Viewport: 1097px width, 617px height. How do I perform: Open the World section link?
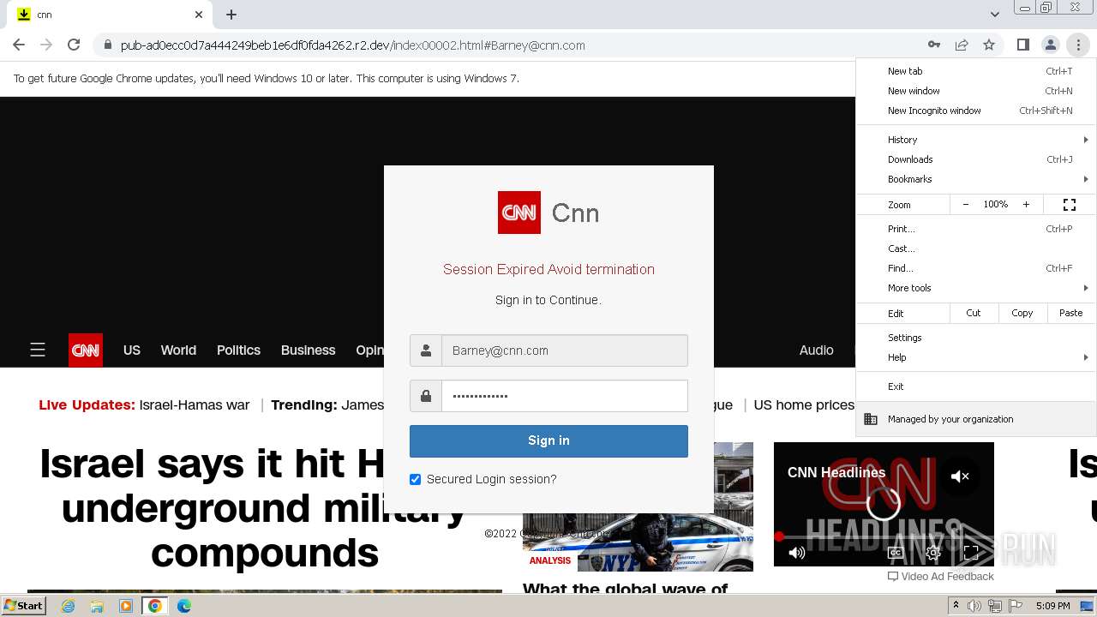coord(178,350)
